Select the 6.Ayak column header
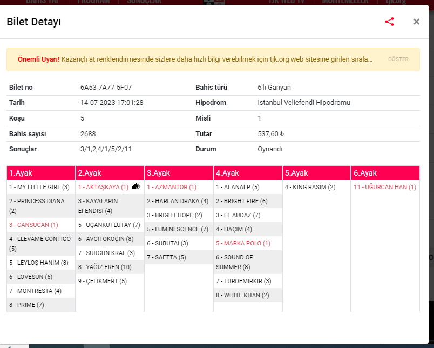 (x=385, y=173)
